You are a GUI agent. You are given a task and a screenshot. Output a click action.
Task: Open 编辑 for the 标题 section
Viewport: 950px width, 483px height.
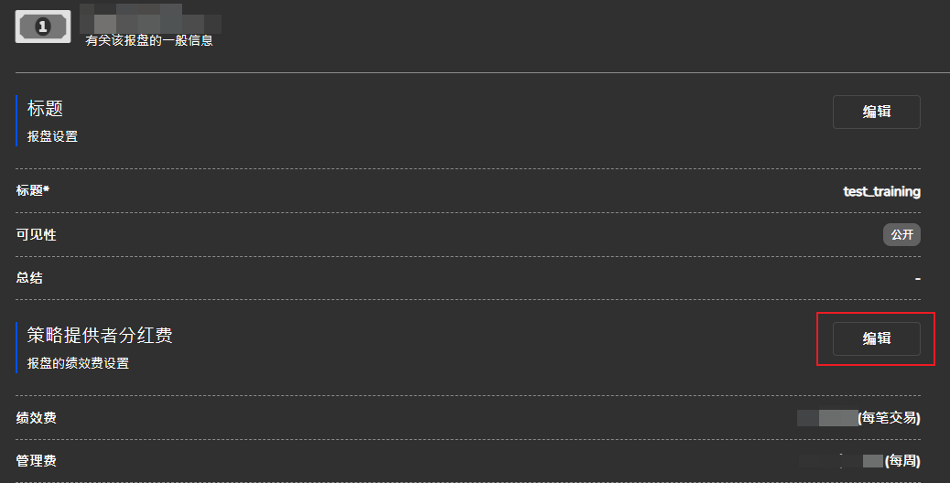(876, 112)
